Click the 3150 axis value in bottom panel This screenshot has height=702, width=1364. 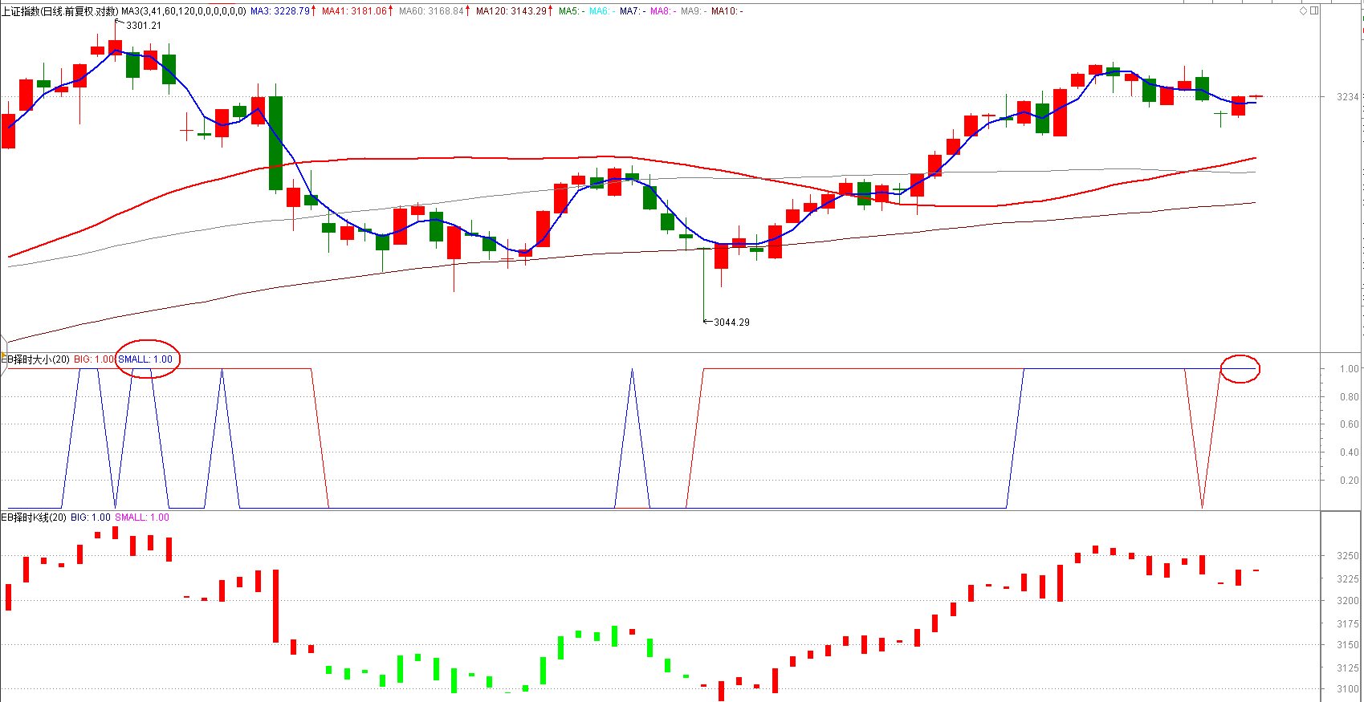click(1348, 645)
